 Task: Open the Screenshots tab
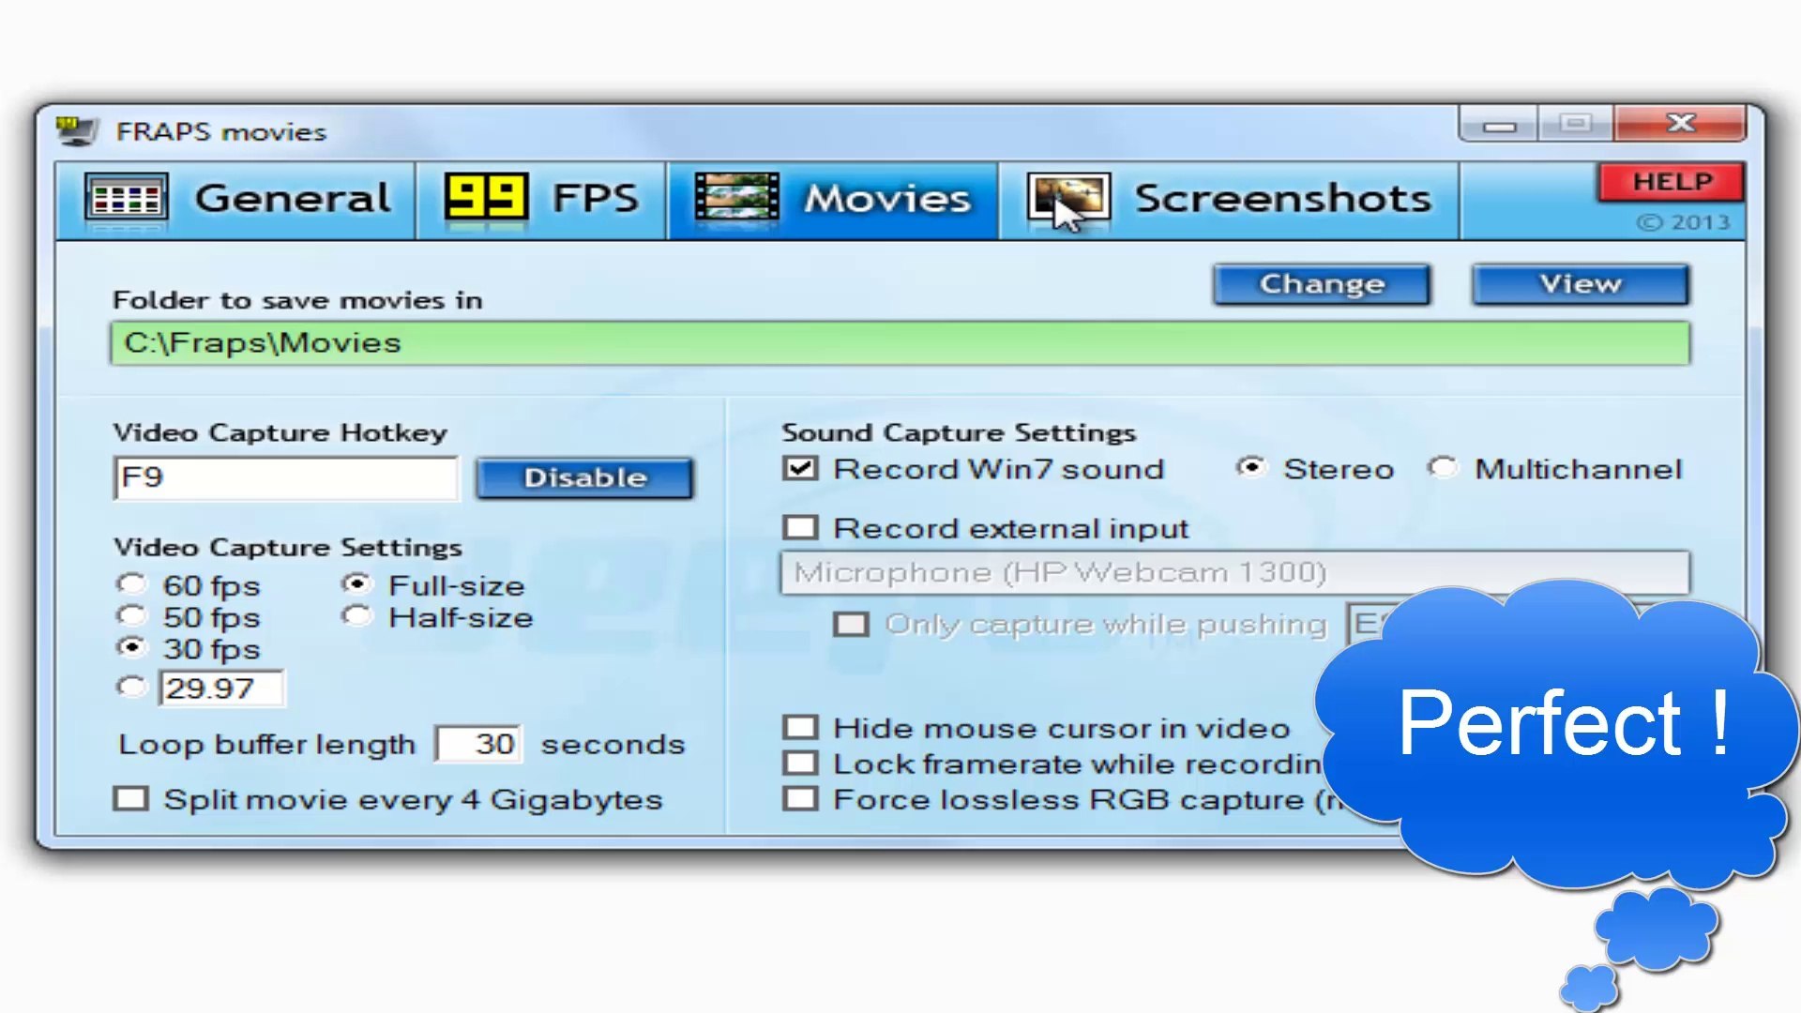[1229, 200]
